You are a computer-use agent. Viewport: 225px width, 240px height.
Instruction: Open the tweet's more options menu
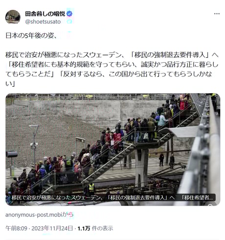click(x=217, y=14)
